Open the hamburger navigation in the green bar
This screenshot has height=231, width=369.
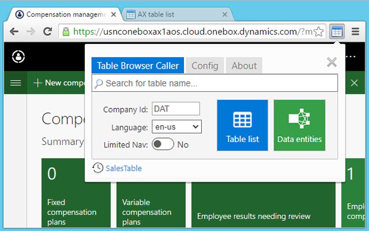click(16, 83)
